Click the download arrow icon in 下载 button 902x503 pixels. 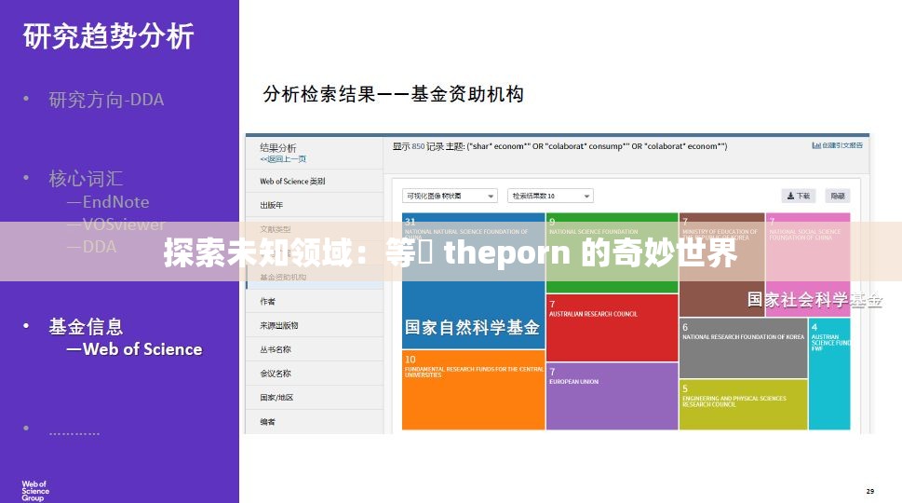pyautogui.click(x=790, y=196)
